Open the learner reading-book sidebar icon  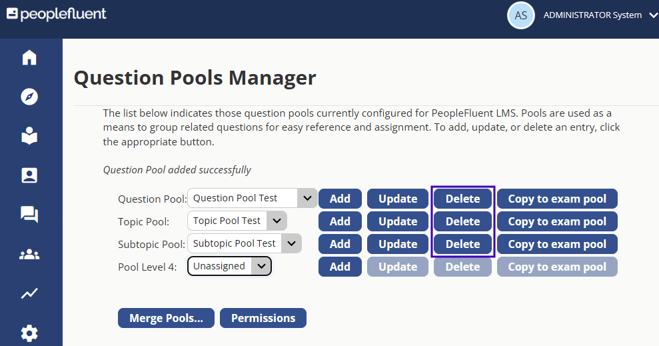tap(29, 136)
